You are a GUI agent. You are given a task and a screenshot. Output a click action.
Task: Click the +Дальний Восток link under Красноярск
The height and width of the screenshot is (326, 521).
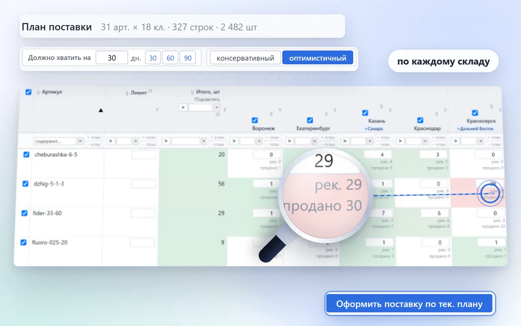(x=475, y=129)
